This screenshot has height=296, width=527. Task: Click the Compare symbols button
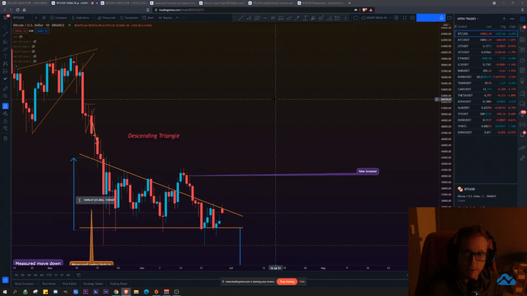(x=60, y=17)
